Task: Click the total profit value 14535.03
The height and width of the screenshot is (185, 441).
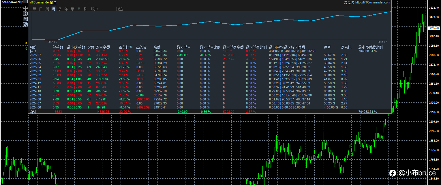Action: click(x=103, y=112)
